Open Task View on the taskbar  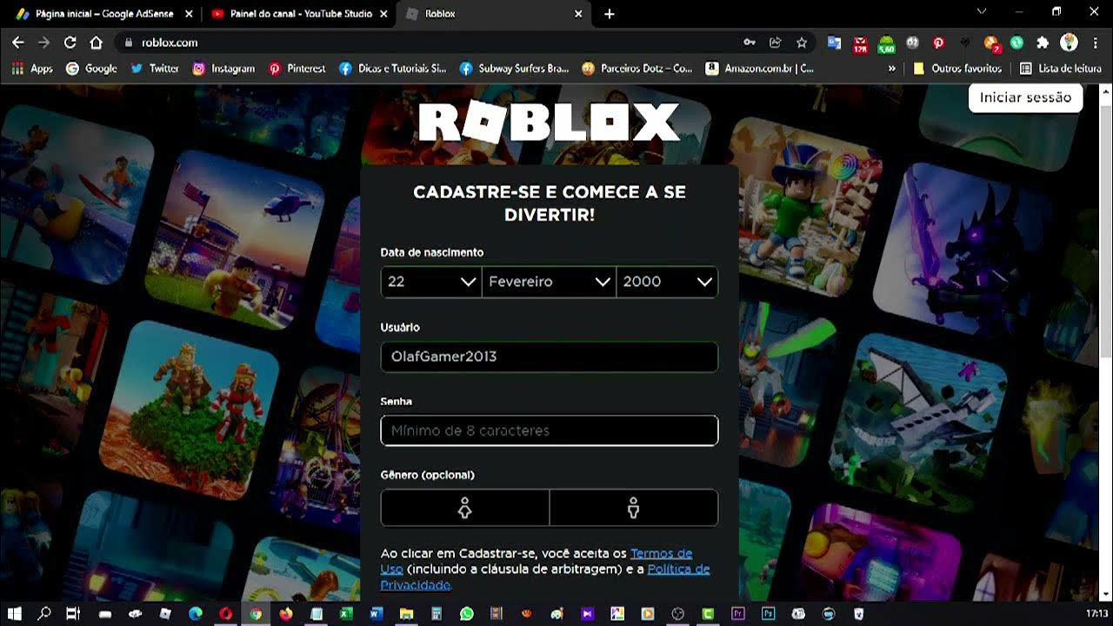73,614
